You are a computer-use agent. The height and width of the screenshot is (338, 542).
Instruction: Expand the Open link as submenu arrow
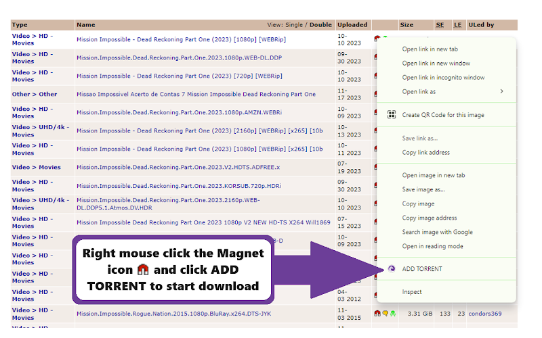[501, 91]
